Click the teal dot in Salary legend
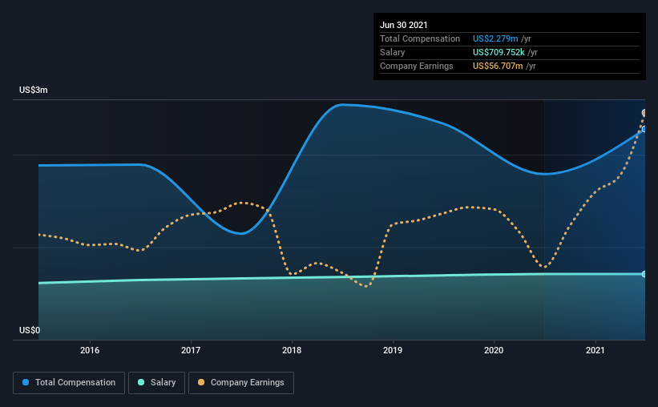This screenshot has height=407, width=658. click(x=141, y=382)
